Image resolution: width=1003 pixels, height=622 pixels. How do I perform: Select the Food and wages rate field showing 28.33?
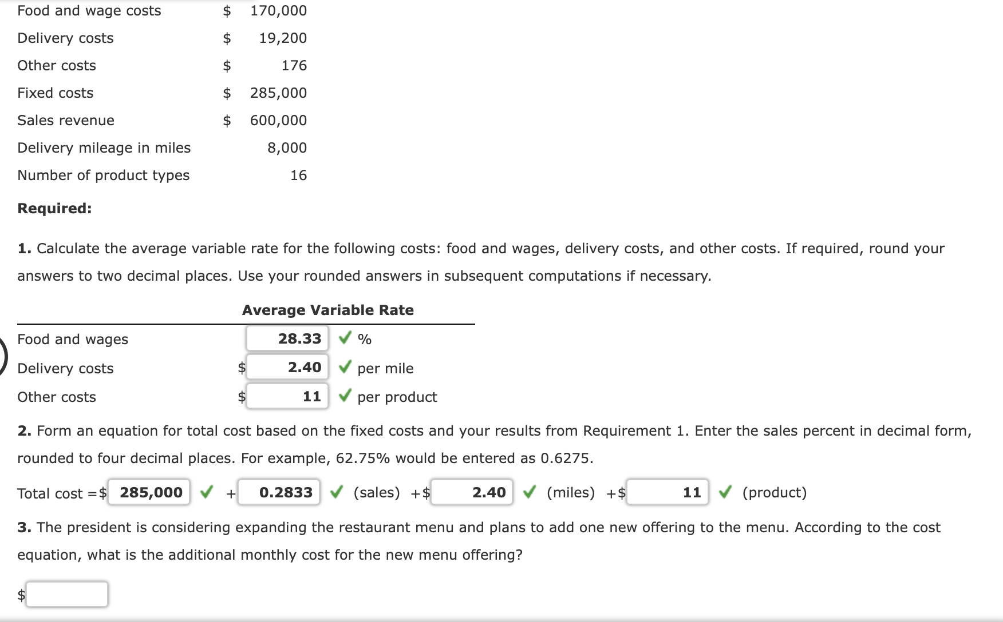tap(286, 338)
